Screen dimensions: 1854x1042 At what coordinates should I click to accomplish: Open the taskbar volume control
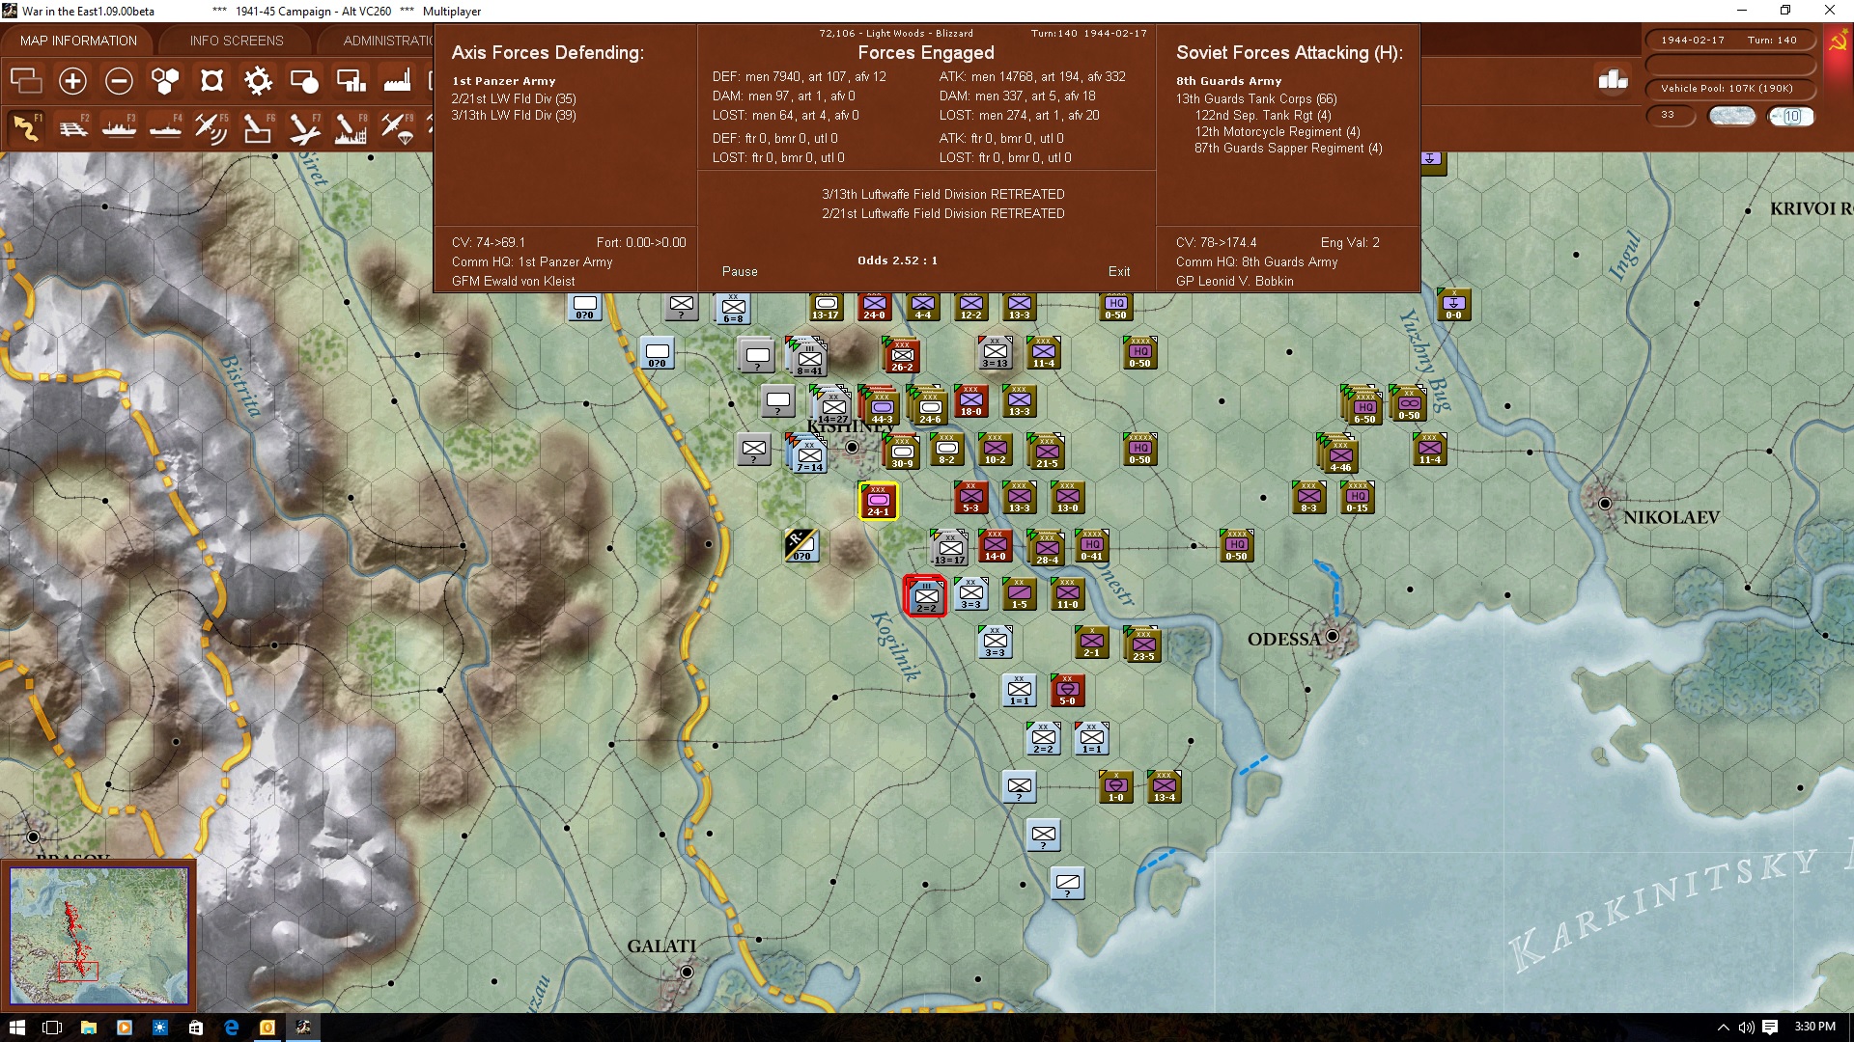[x=1746, y=1028]
